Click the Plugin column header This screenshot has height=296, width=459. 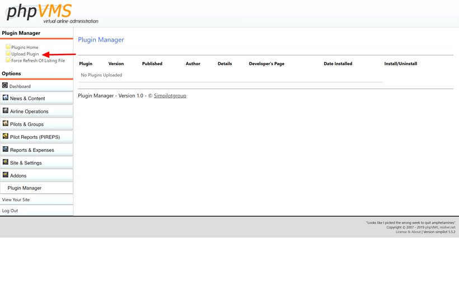(86, 63)
